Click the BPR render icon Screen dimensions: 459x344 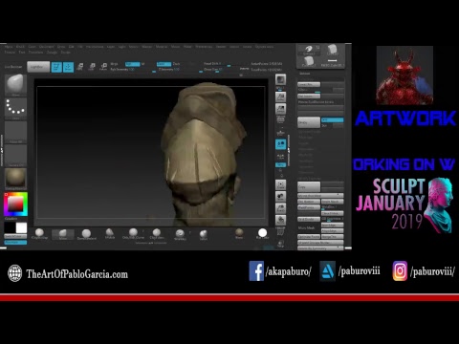tap(280, 79)
